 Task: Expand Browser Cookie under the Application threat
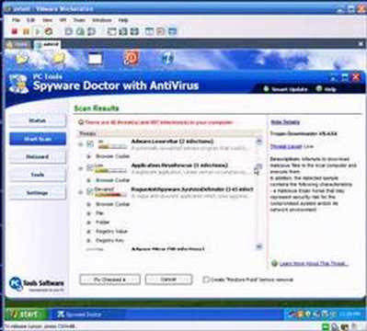pos(89,180)
